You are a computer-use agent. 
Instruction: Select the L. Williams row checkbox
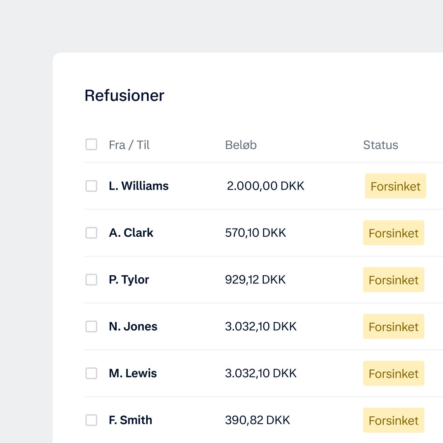91,186
